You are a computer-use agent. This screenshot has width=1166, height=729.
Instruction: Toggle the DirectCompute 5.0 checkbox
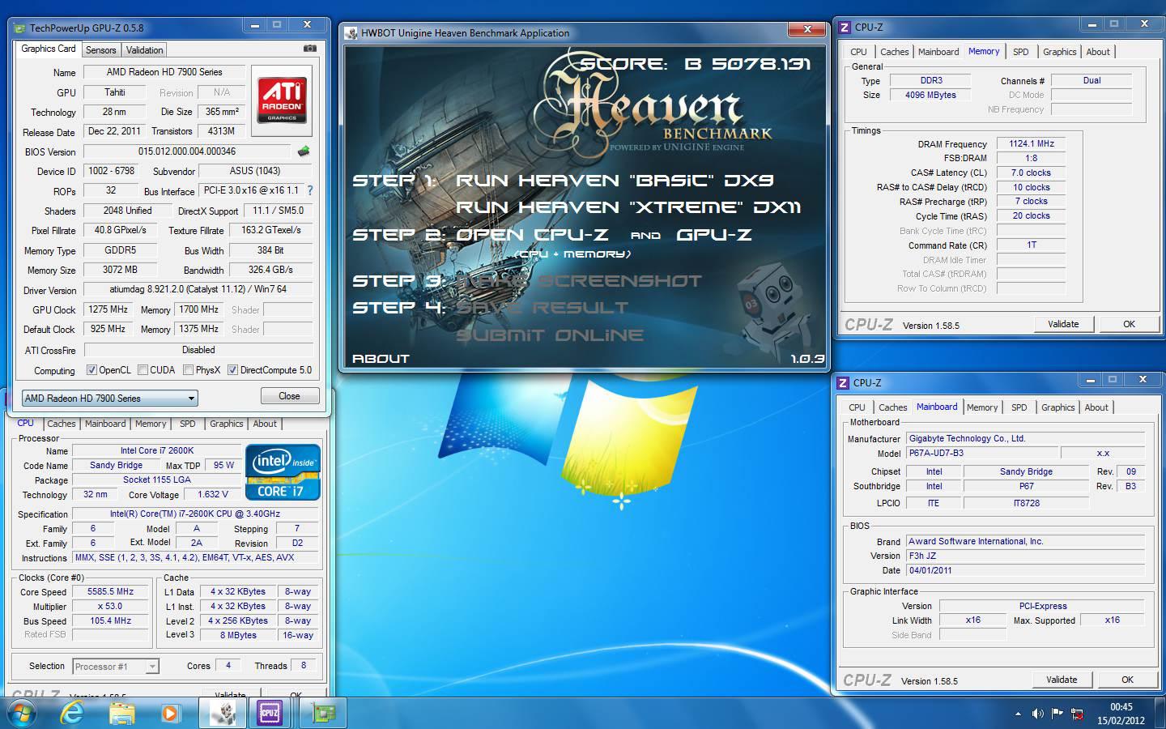tap(232, 370)
